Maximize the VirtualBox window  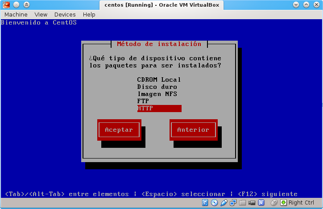pyautogui.click(x=306, y=4)
